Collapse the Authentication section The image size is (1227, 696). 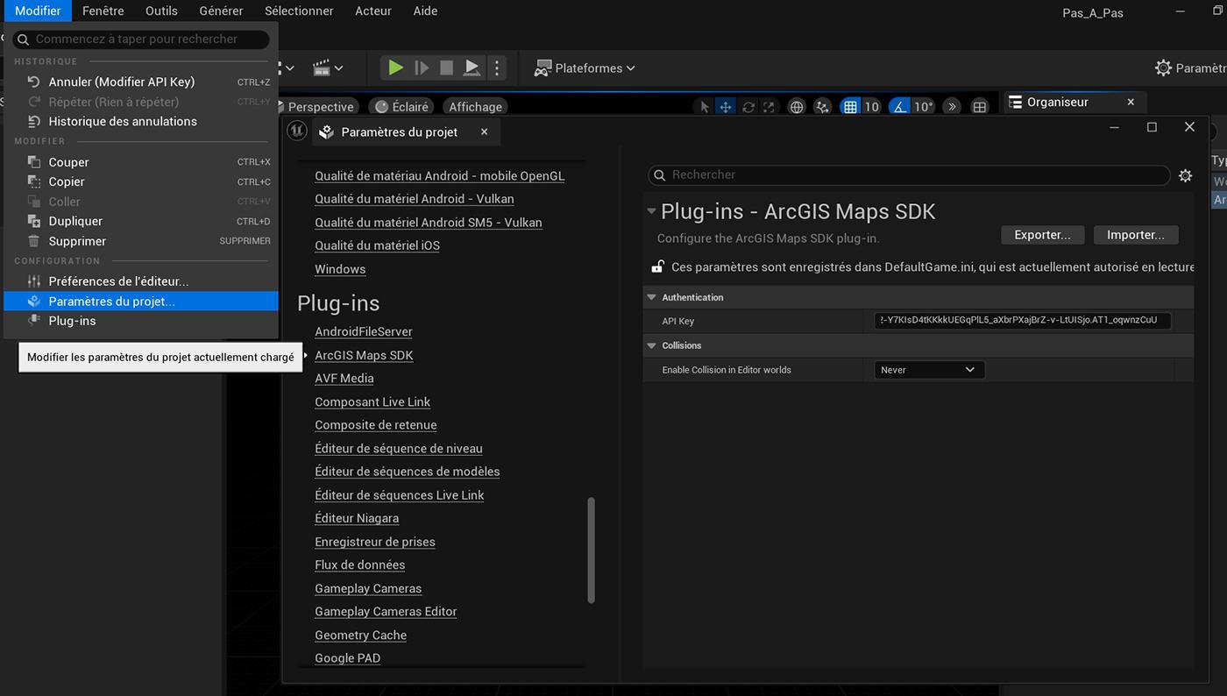[x=651, y=297]
